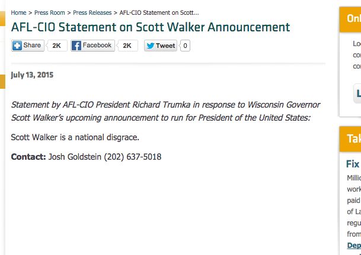Click the blue plus Share icon

pos(17,46)
